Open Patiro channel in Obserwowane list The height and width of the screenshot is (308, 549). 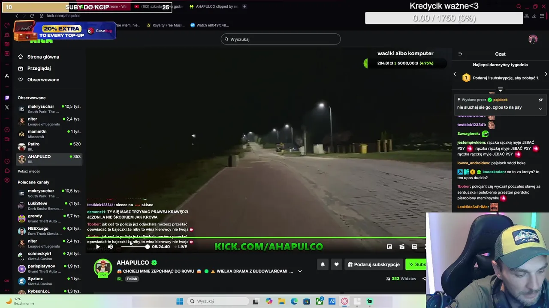click(48, 147)
